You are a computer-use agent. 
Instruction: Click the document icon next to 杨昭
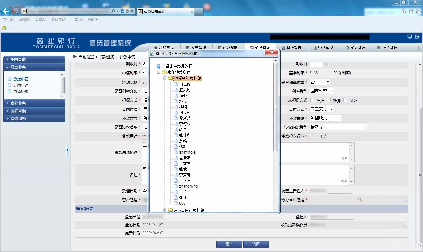pos(176,107)
